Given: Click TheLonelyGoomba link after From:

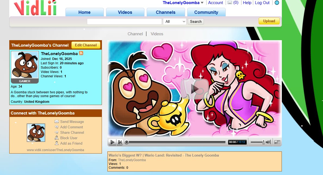Looking at the screenshot, I should 132,160.
